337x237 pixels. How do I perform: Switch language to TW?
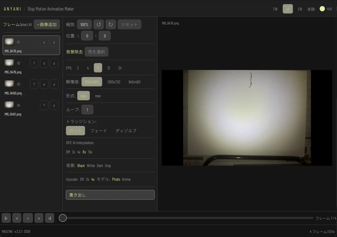pos(275,9)
